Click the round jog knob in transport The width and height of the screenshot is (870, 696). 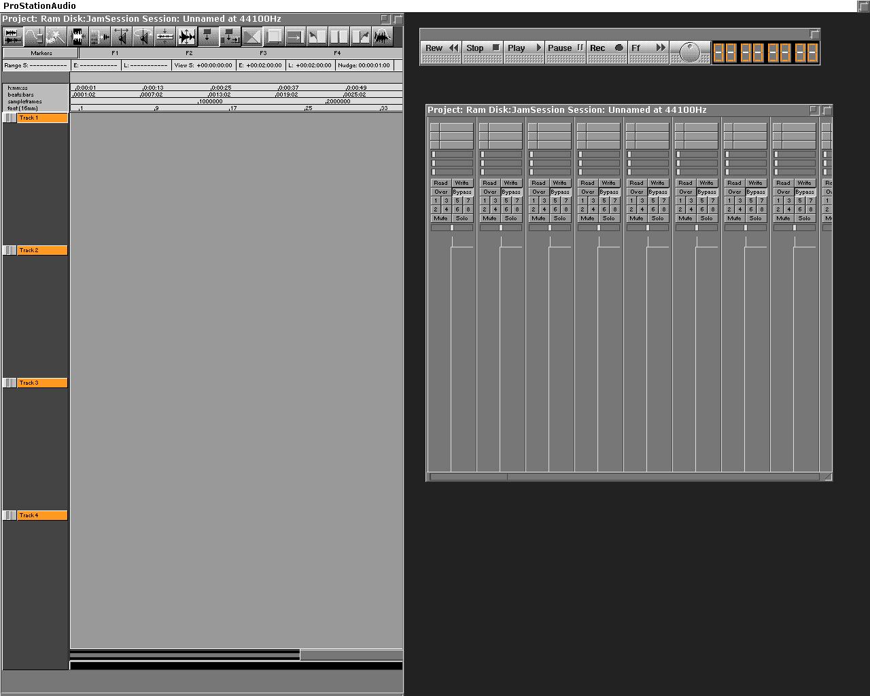(690, 52)
